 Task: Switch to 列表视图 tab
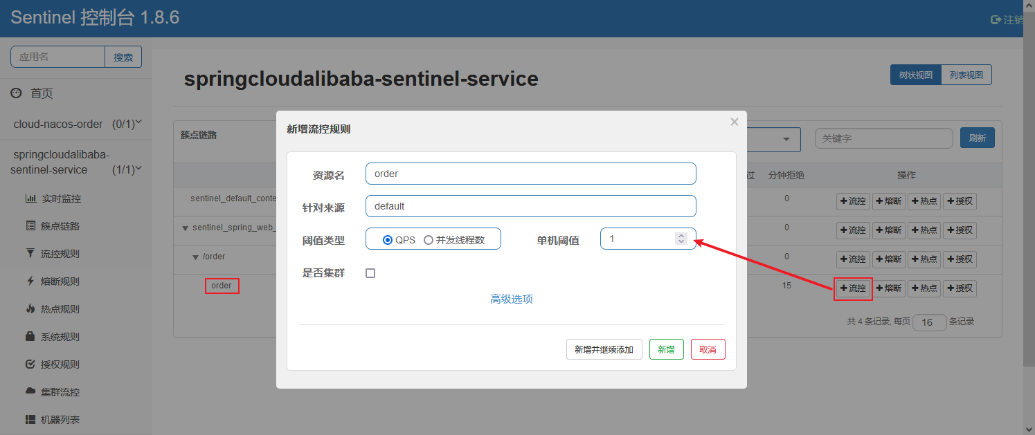(966, 75)
